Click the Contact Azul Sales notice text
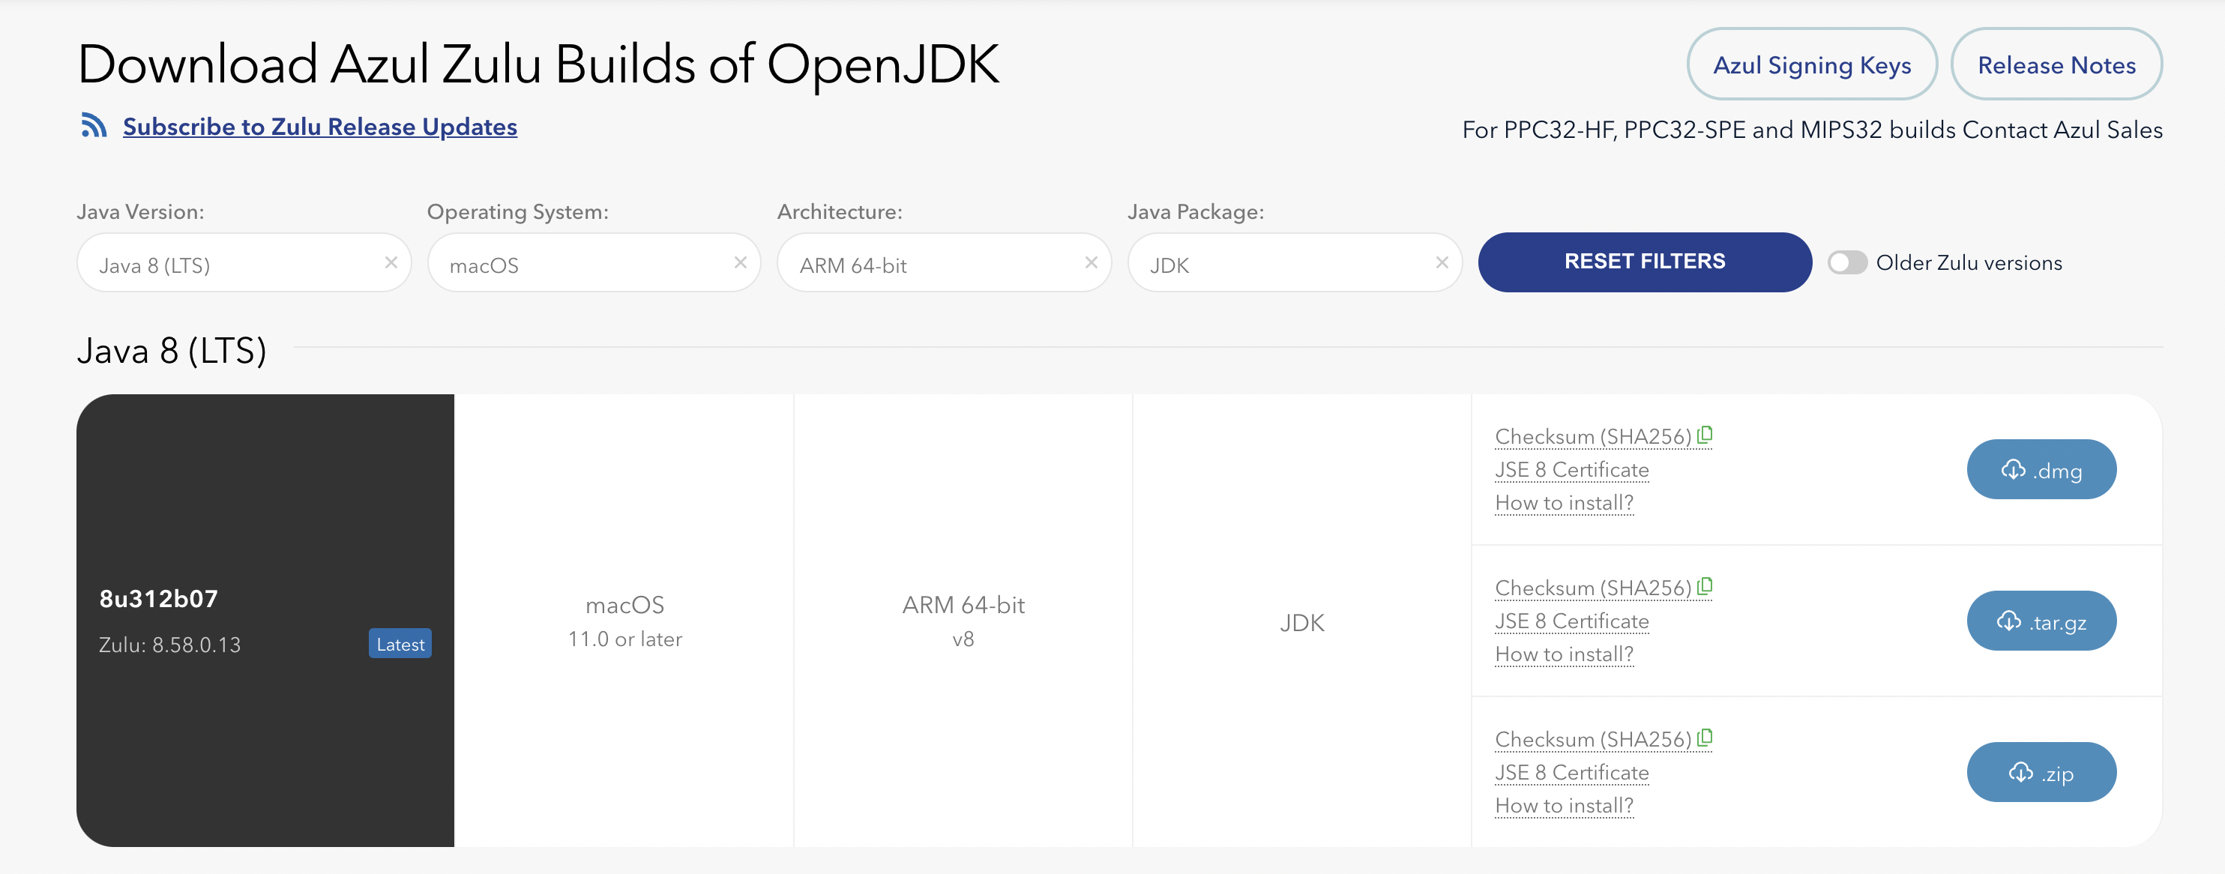The image size is (2225, 874). pyautogui.click(x=1812, y=130)
